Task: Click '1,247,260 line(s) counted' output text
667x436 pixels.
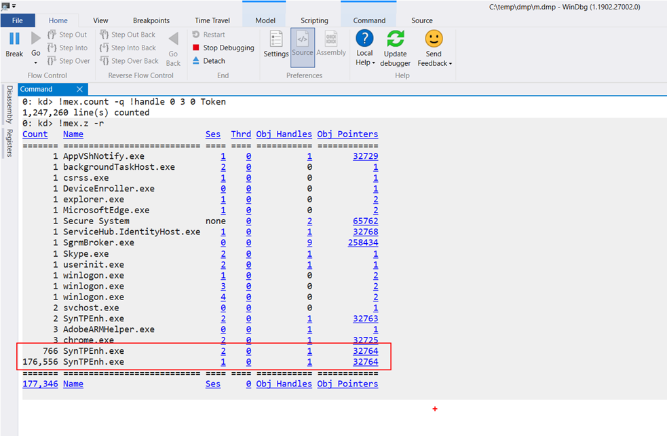Action: pyautogui.click(x=86, y=113)
